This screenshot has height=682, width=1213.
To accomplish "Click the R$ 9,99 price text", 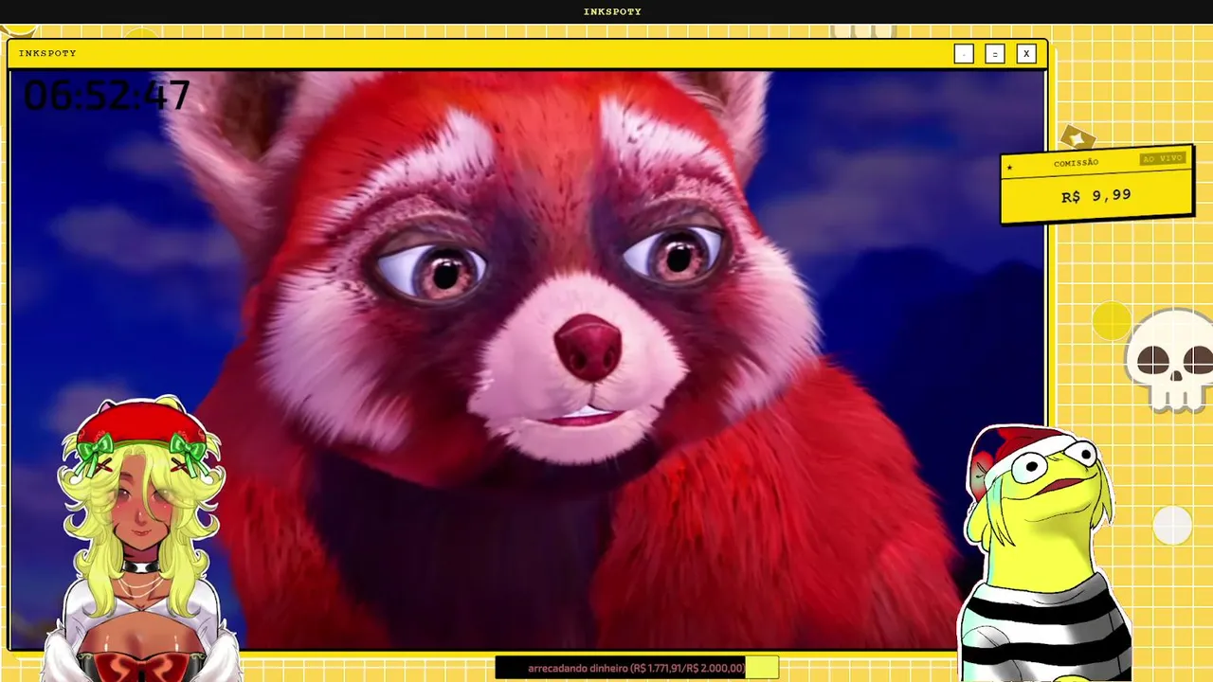I will point(1095,196).
